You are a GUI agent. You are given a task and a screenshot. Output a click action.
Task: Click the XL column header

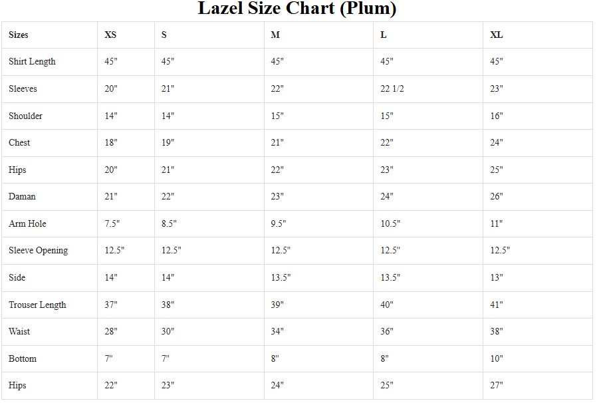(x=497, y=35)
